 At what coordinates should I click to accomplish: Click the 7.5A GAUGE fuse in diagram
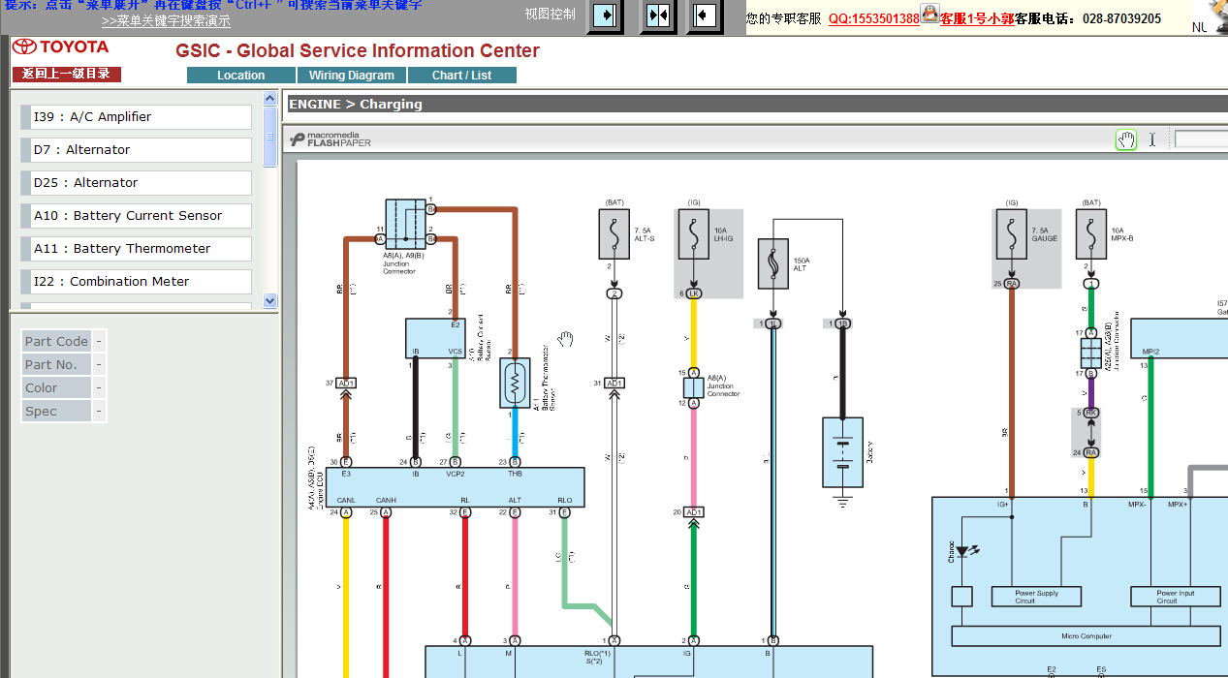pos(1012,233)
